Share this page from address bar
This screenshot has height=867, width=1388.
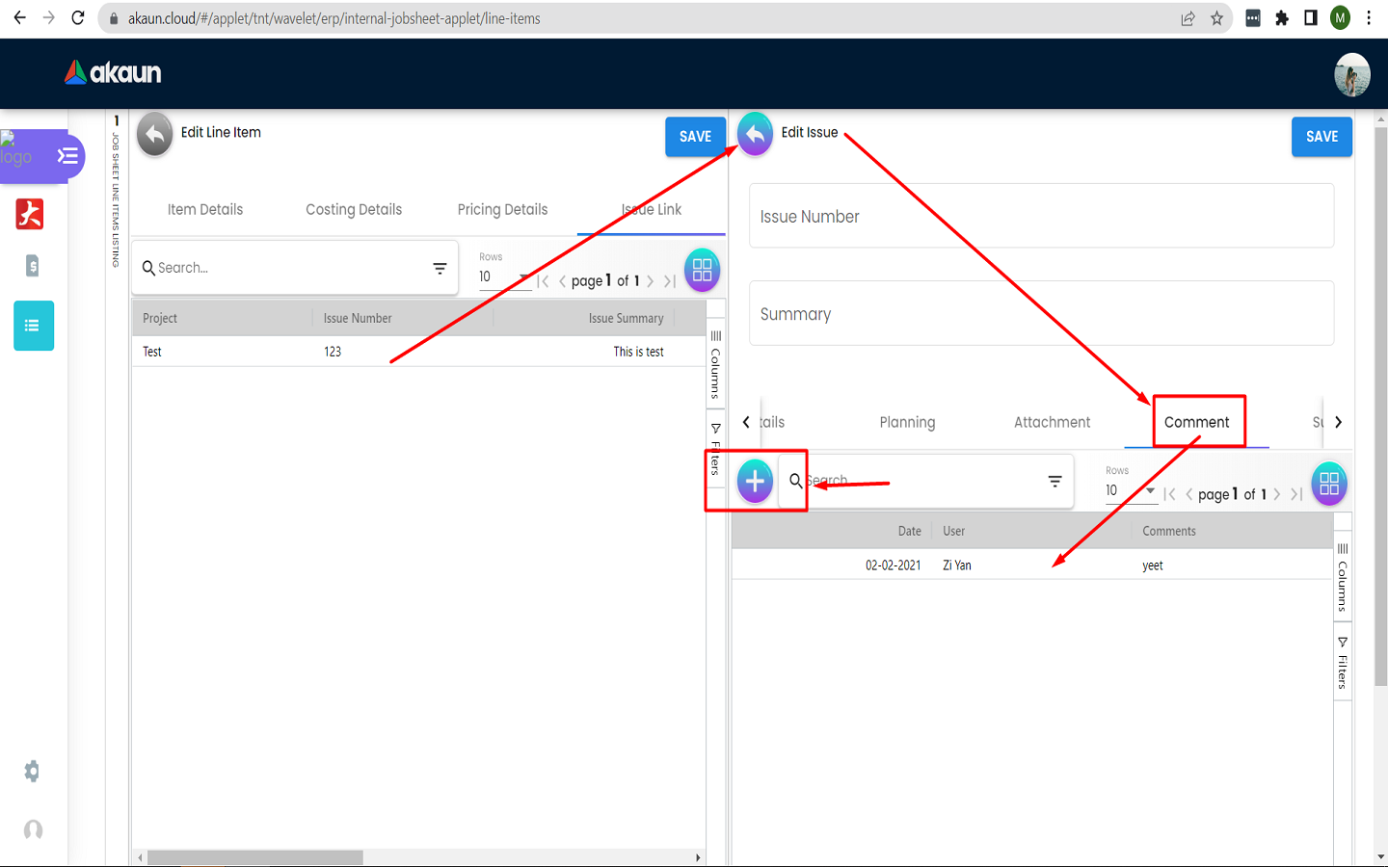click(x=1188, y=18)
